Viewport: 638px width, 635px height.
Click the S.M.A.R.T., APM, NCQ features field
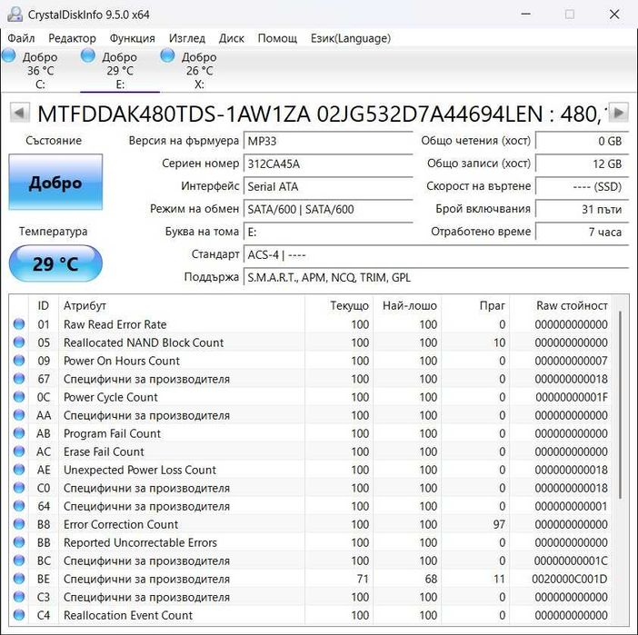click(436, 278)
